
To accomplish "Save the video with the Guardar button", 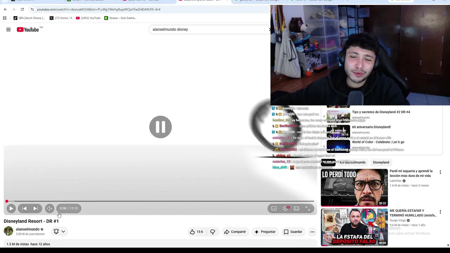I will 293,232.
